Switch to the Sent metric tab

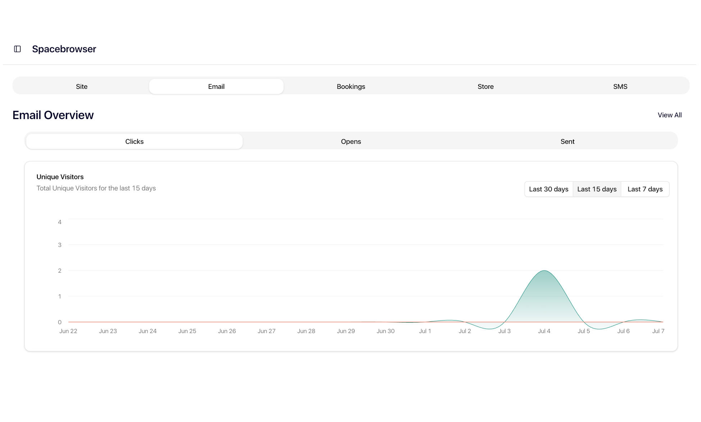(567, 141)
